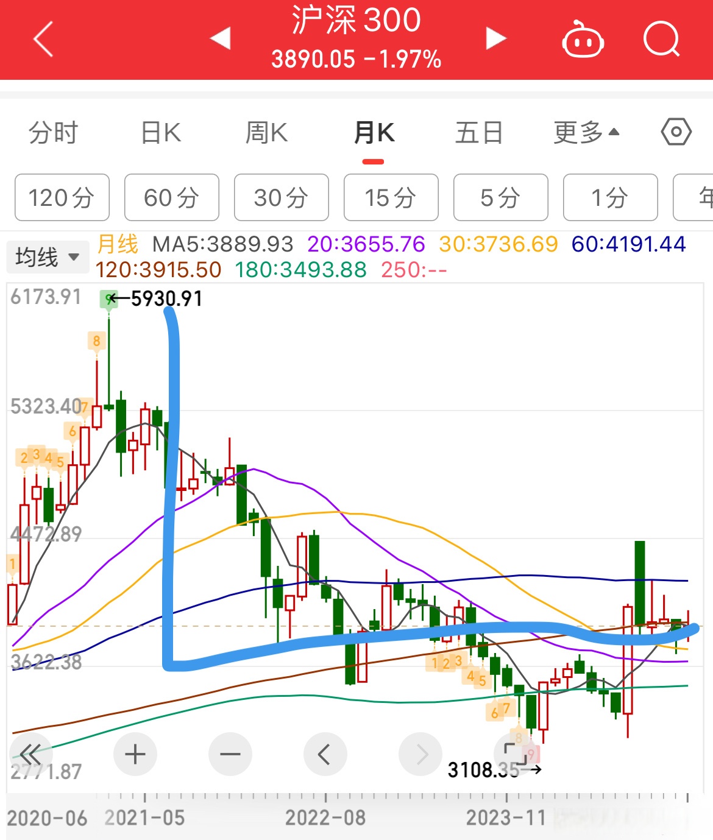Choose the 120分 interval
This screenshot has height=840, width=713.
click(x=62, y=197)
